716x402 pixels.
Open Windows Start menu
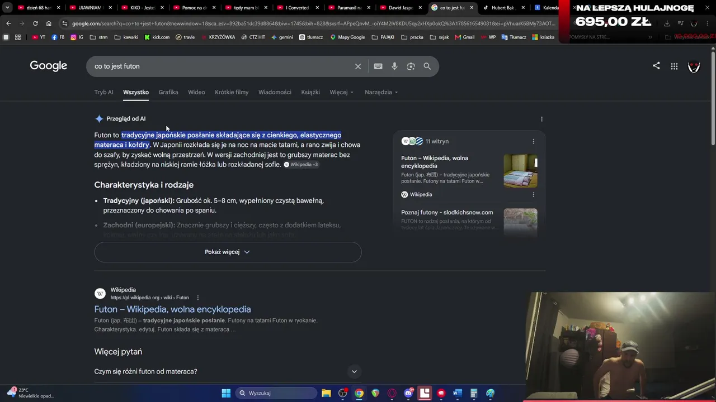226,393
